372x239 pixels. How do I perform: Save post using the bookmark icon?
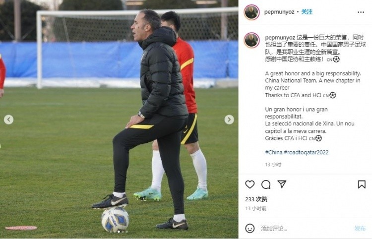pos(362,184)
